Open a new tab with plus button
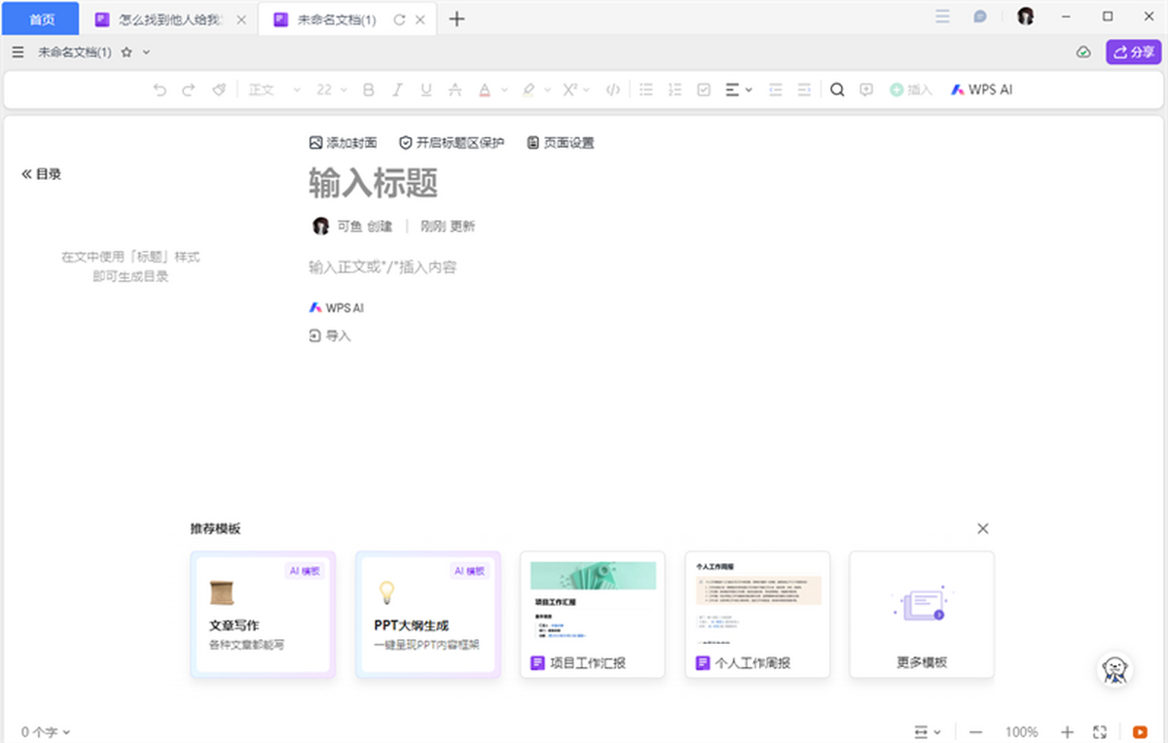1168x743 pixels. pyautogui.click(x=456, y=18)
